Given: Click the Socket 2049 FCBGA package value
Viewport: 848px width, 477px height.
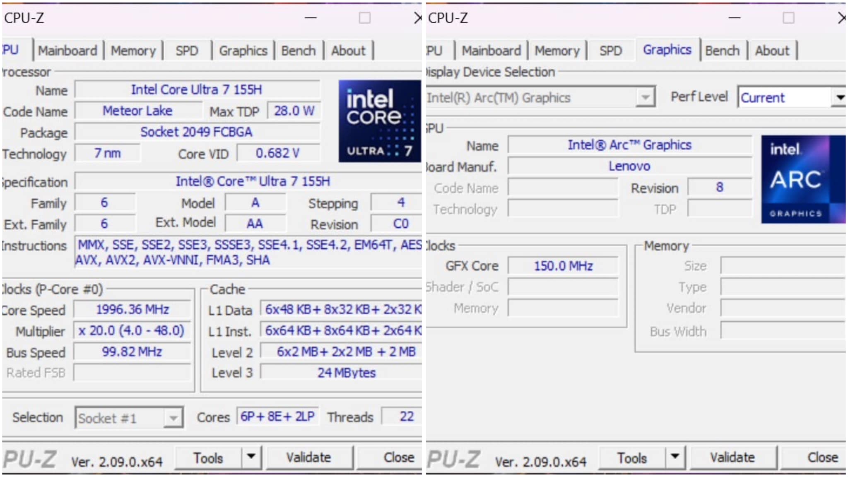Looking at the screenshot, I should [197, 132].
